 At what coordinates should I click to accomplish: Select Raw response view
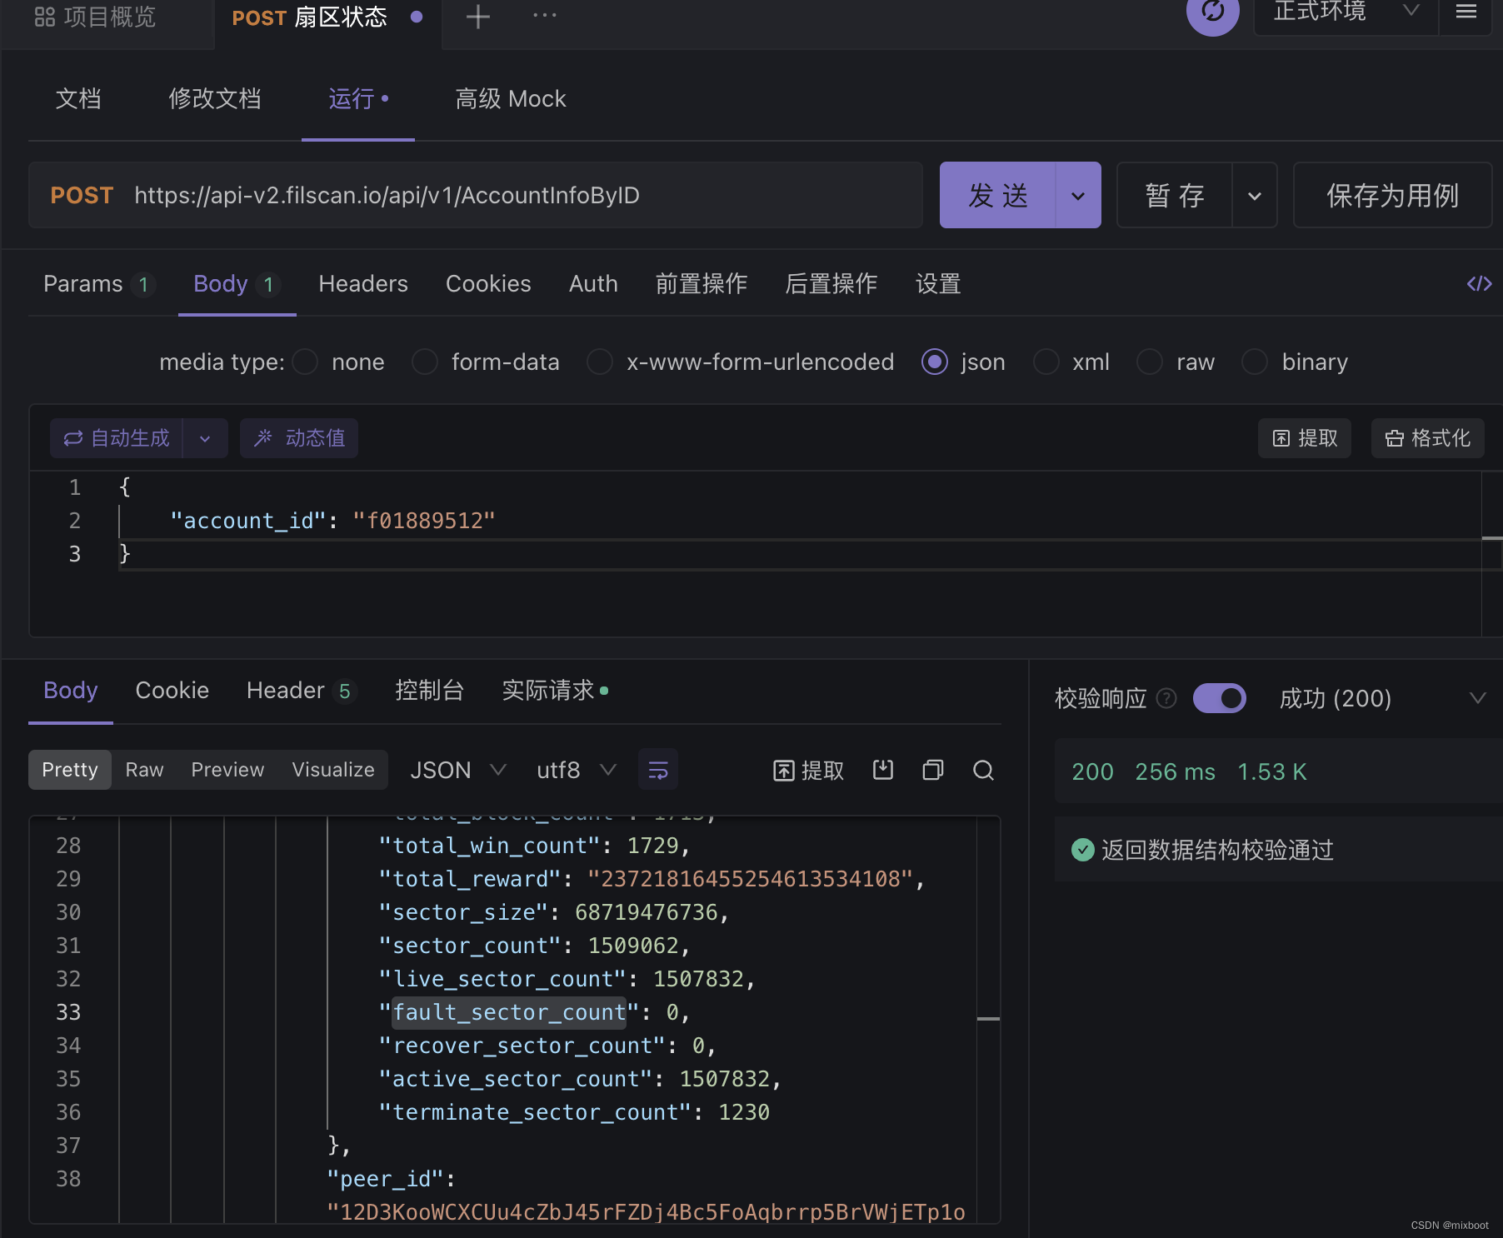(x=144, y=770)
